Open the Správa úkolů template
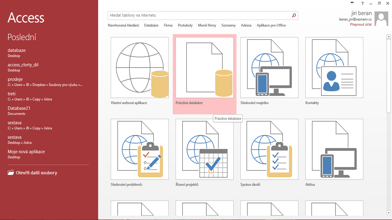 269,149
